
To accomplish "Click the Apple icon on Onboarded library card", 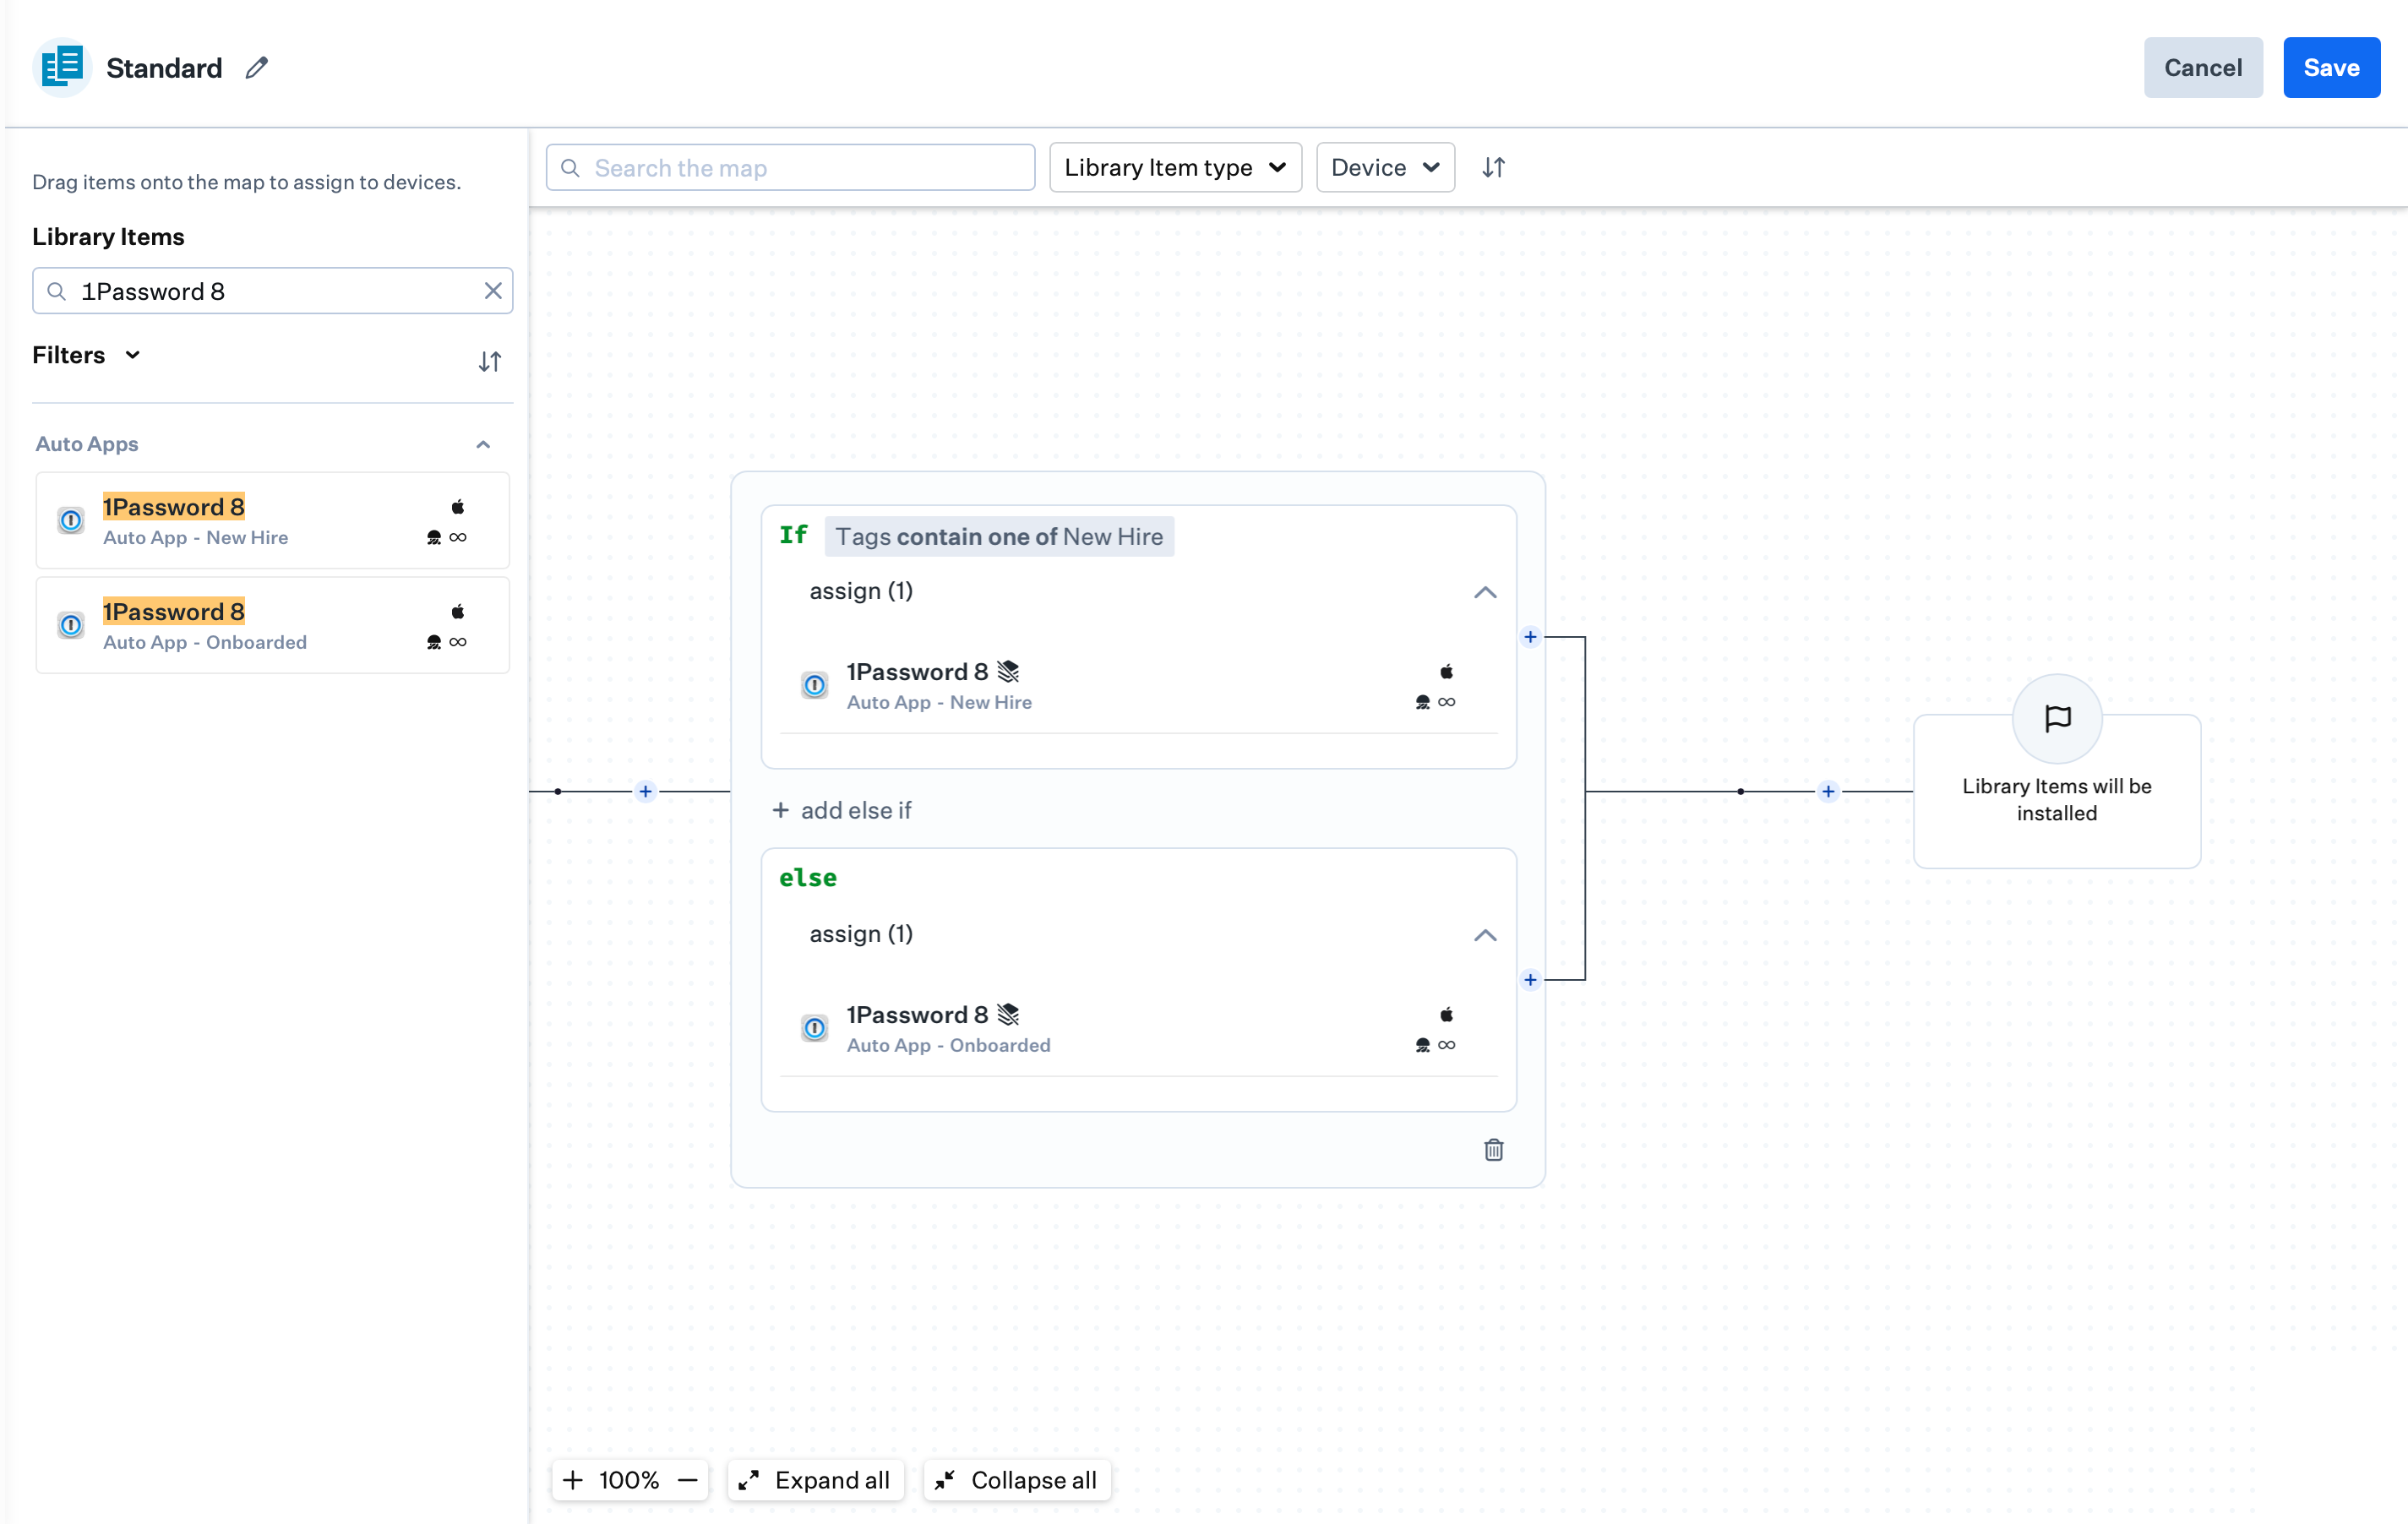I will 457,611.
